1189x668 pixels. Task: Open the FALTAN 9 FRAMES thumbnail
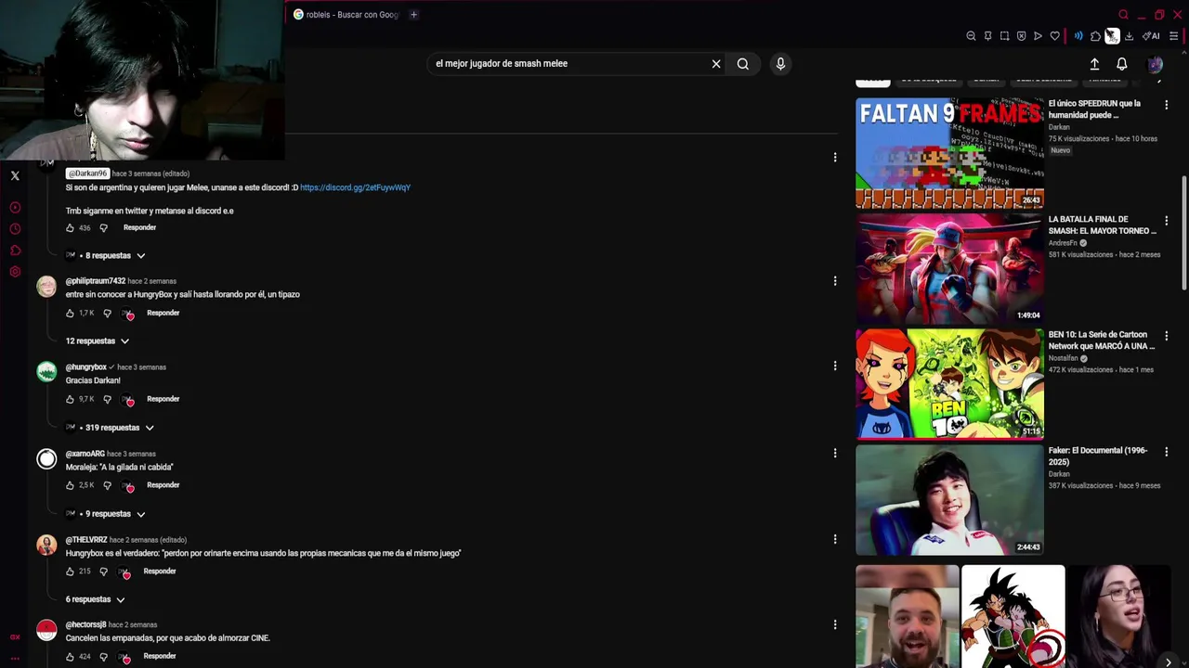point(949,153)
